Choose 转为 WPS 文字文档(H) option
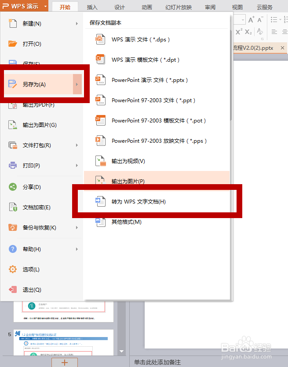The height and width of the screenshot is (367, 288). (x=157, y=201)
